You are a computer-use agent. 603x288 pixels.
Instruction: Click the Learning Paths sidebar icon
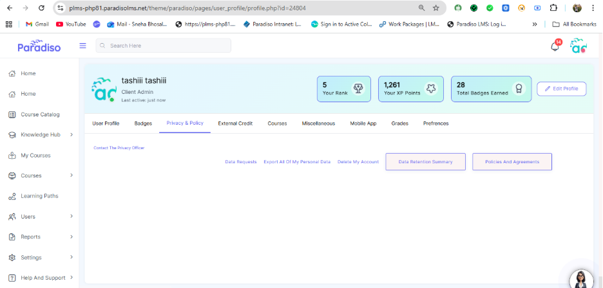coord(12,196)
